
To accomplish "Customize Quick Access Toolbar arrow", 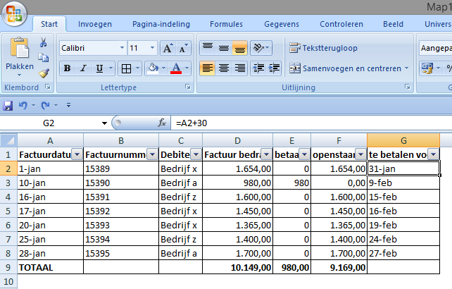I will [68, 106].
